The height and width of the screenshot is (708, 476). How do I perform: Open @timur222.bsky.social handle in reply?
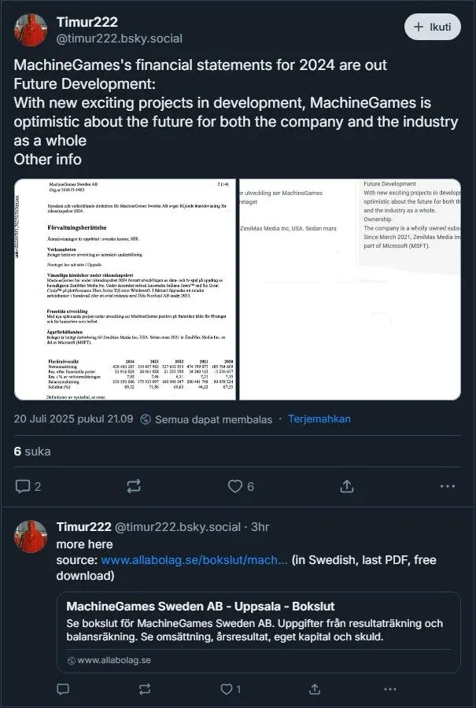[179, 527]
